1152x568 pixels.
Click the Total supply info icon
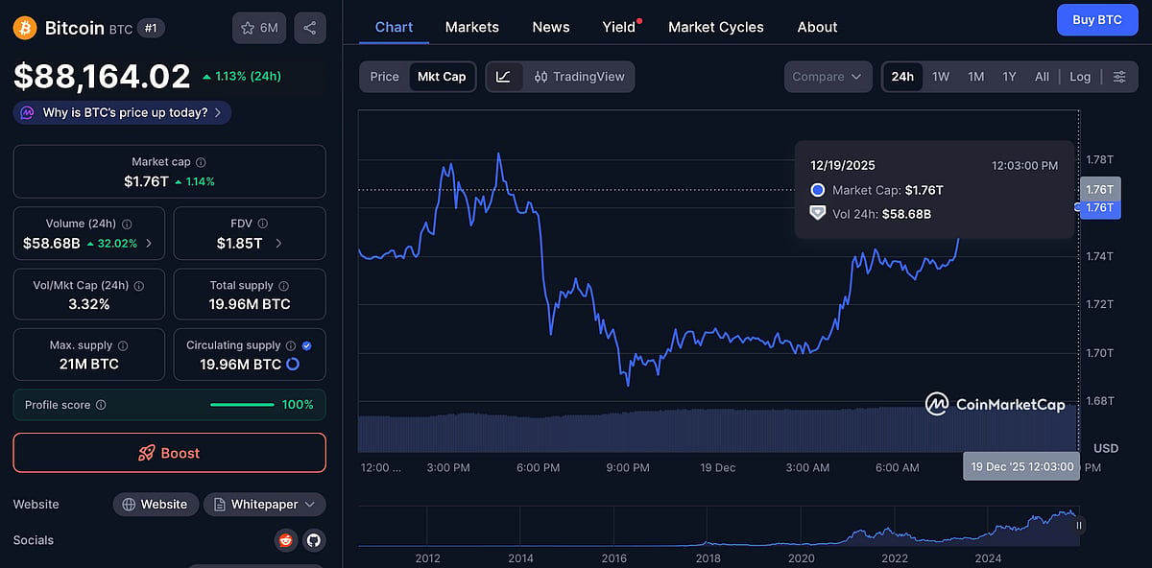pos(284,285)
